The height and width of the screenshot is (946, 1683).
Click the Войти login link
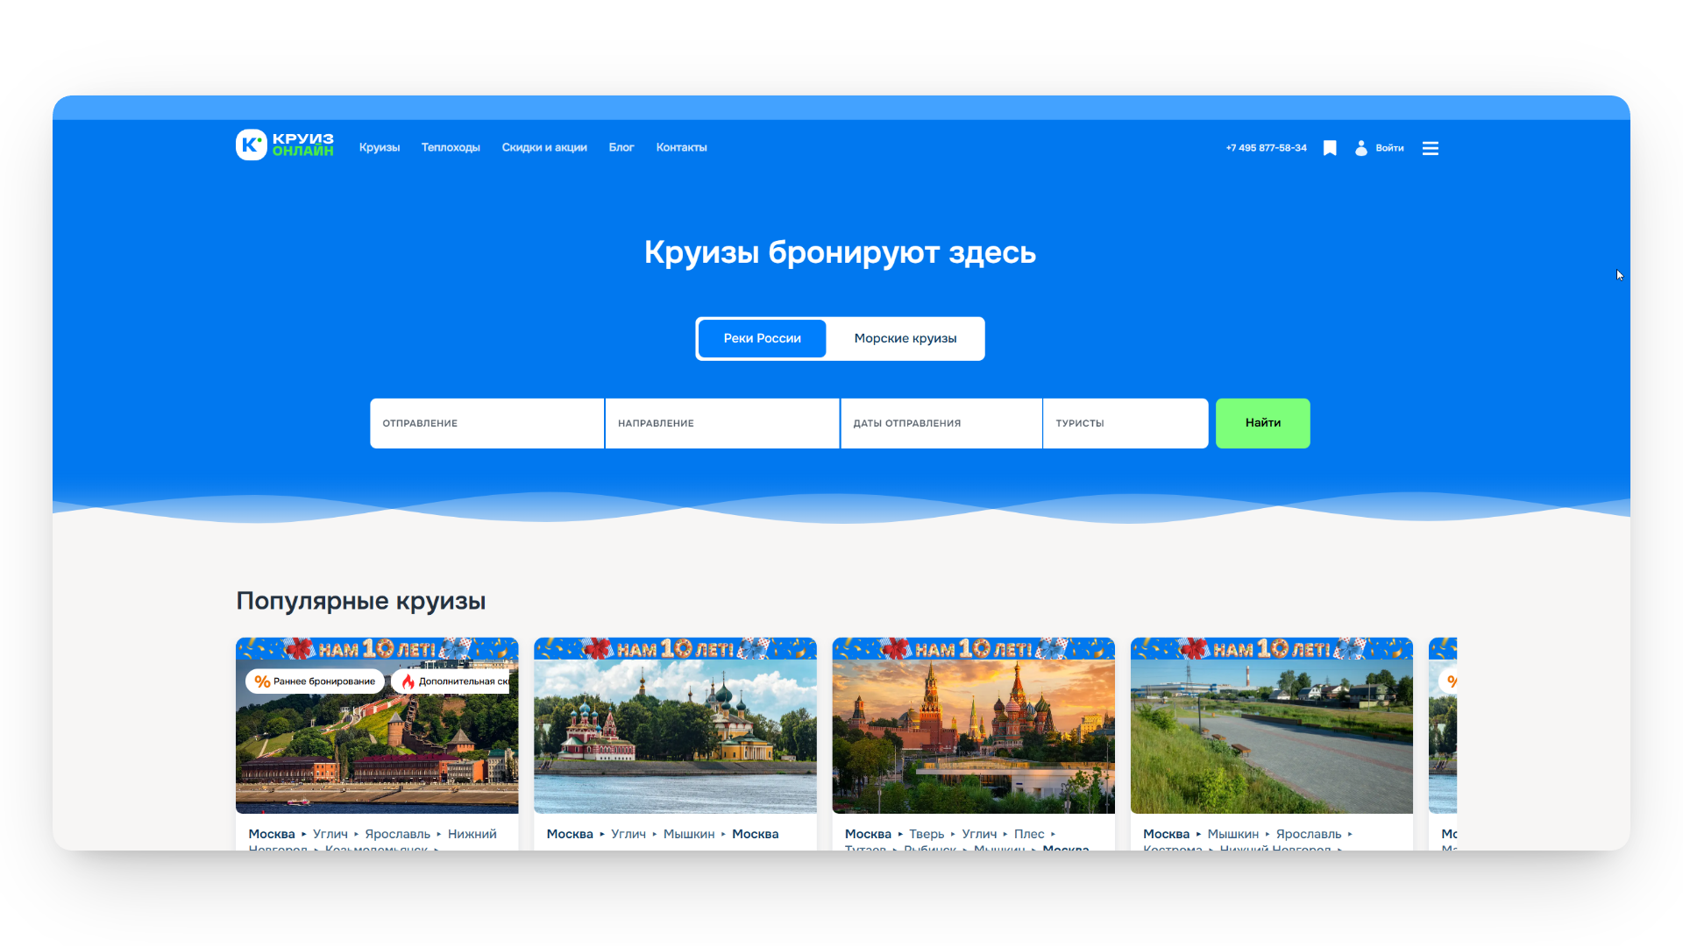[x=1389, y=148]
